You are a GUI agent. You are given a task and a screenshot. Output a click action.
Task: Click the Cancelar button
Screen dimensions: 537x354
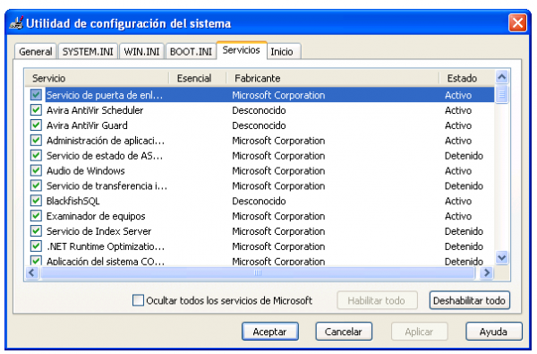coord(344,332)
